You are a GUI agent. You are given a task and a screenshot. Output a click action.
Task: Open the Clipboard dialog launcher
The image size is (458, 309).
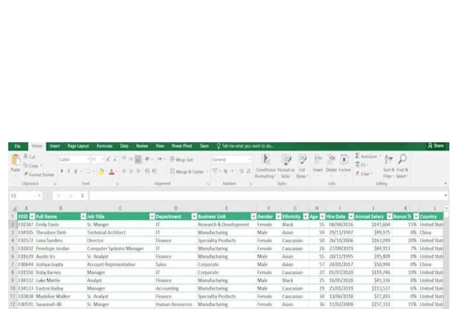tap(55, 184)
